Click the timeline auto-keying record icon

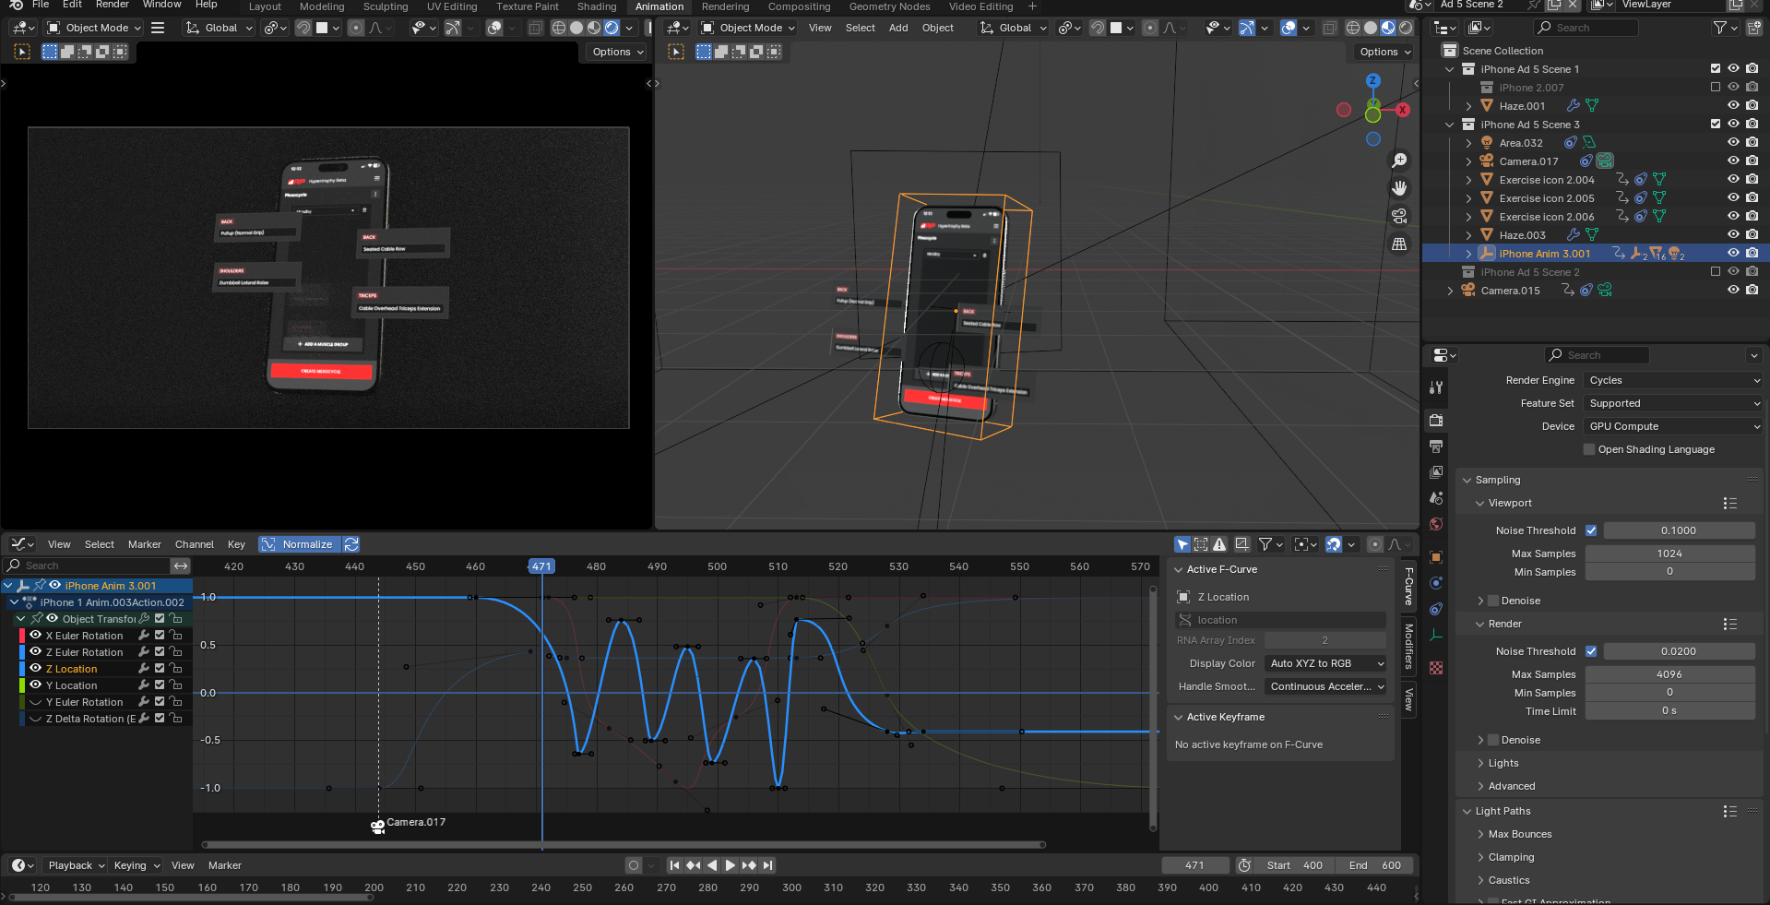[x=634, y=865]
